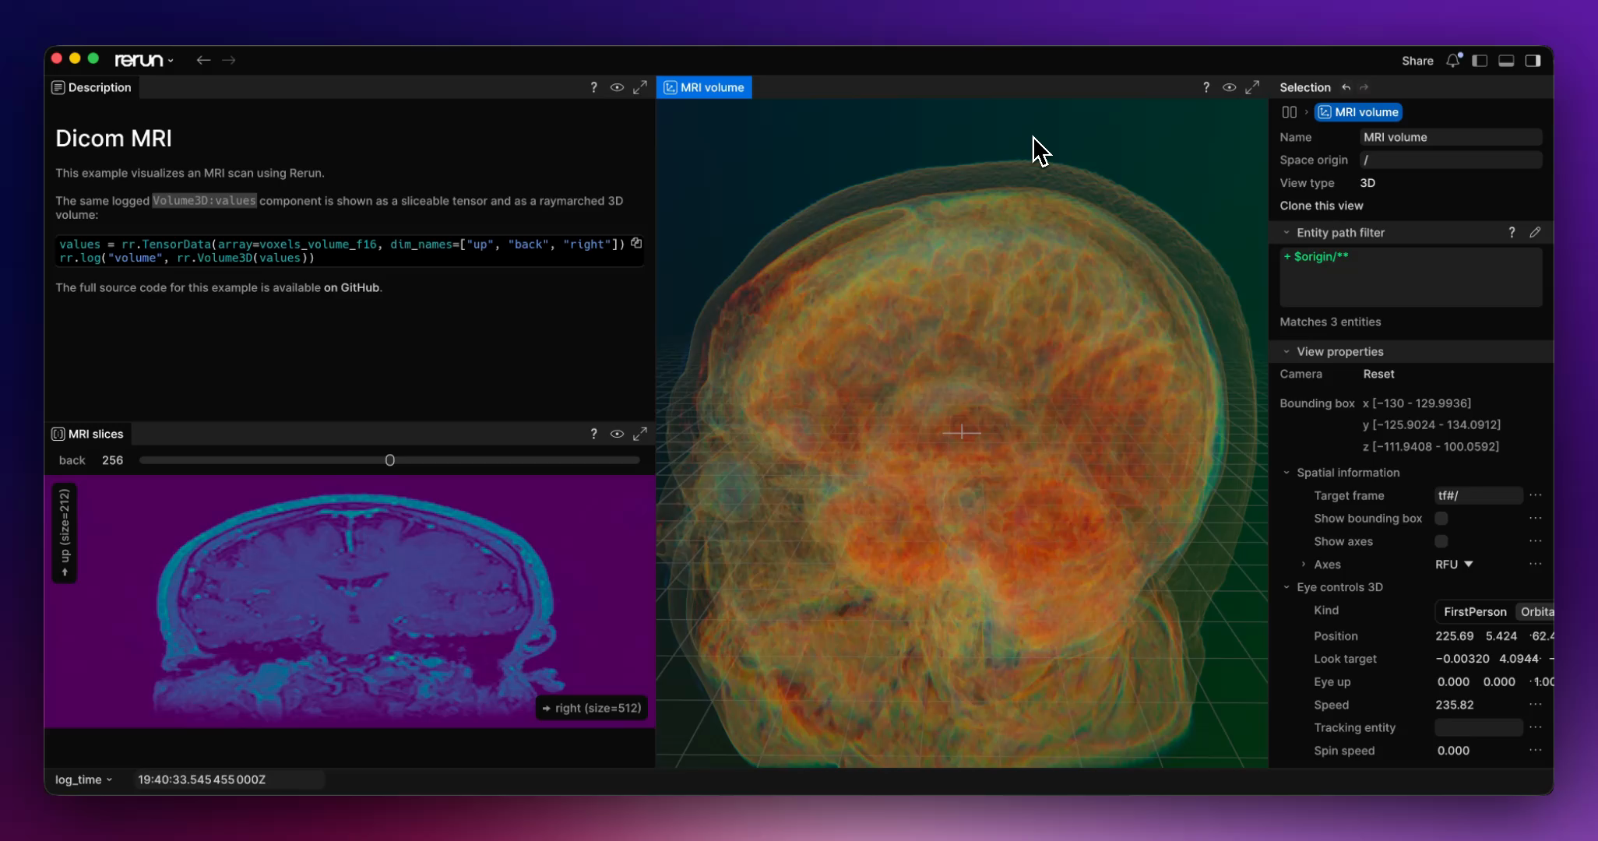Screen dimensions: 1598x841
Task: Maximize the MRI slices panel
Action: tap(640, 434)
